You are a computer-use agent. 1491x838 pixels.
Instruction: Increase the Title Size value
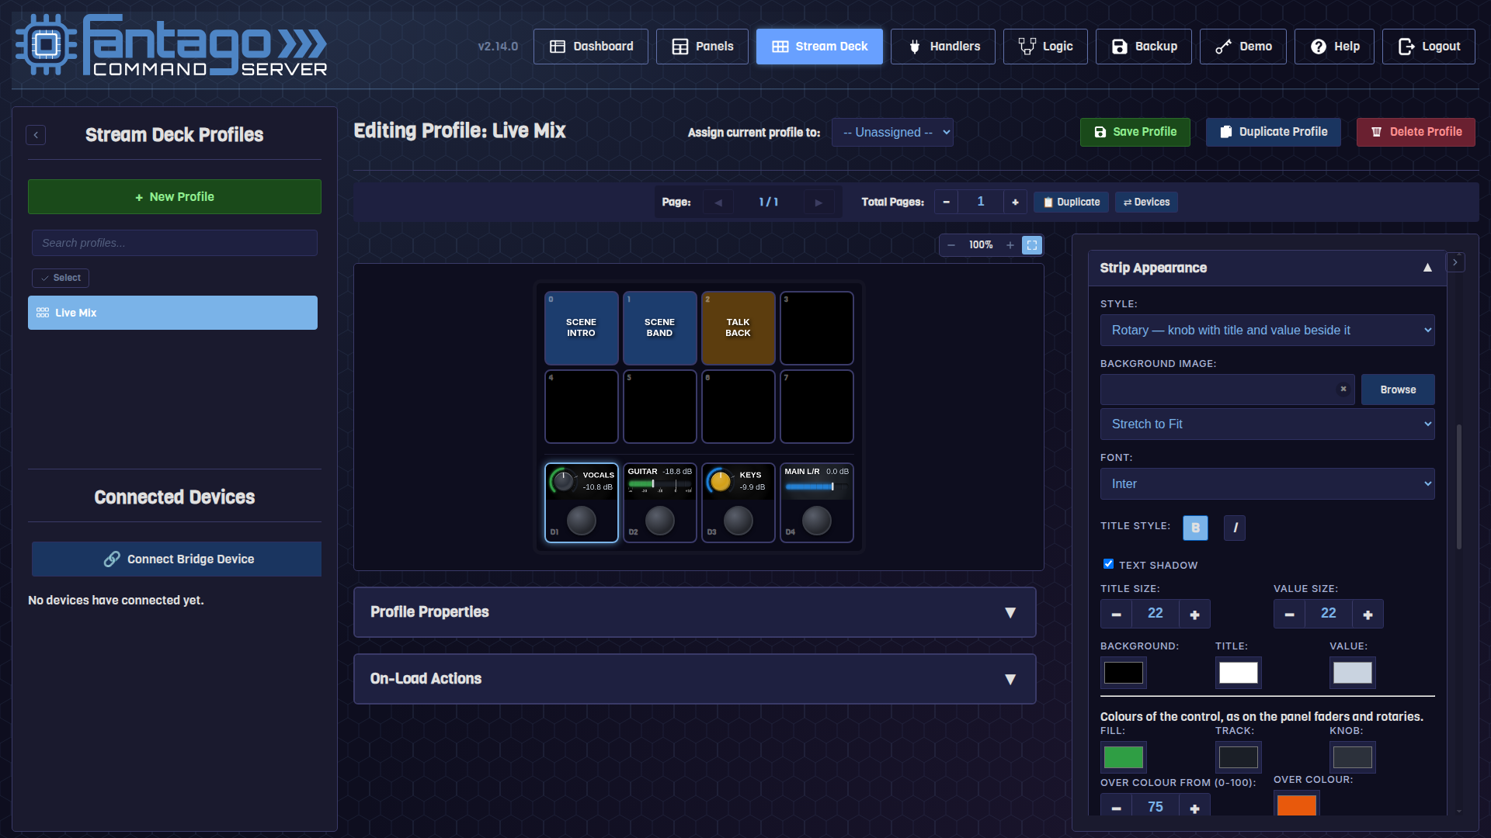point(1194,615)
